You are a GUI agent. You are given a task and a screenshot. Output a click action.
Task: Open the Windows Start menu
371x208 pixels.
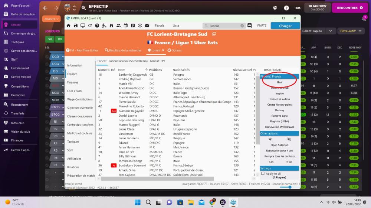click(137, 202)
